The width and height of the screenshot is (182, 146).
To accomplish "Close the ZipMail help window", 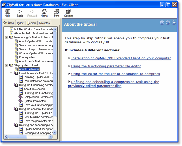I will (174, 5).
